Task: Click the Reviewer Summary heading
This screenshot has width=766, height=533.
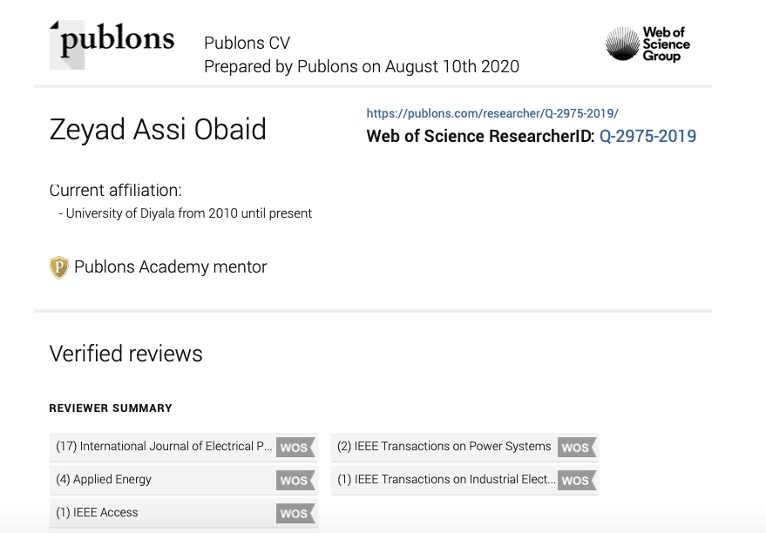Action: click(x=111, y=408)
